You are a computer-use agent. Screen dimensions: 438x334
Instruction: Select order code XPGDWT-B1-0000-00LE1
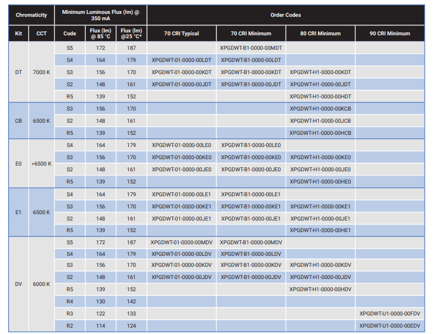coord(251,194)
